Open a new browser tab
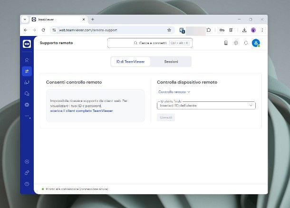 (x=93, y=19)
